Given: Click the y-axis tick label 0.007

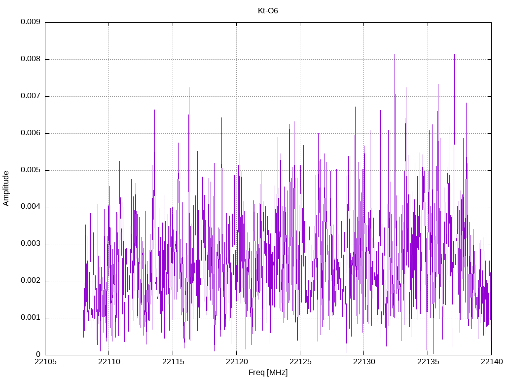Looking at the screenshot, I should [31, 96].
